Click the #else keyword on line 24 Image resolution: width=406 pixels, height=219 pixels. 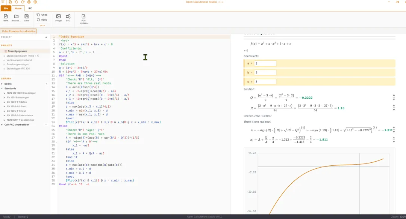click(x=63, y=126)
